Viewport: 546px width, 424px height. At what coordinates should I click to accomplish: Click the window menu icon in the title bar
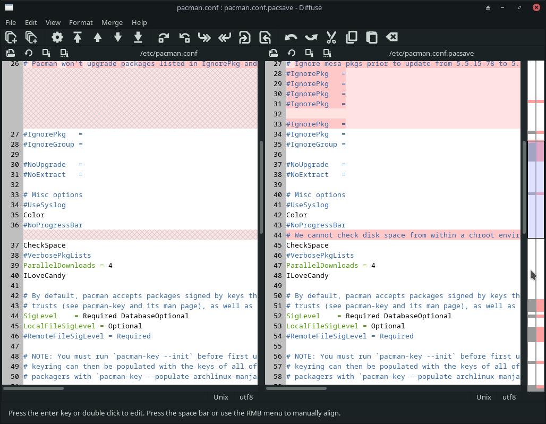coord(9,7)
